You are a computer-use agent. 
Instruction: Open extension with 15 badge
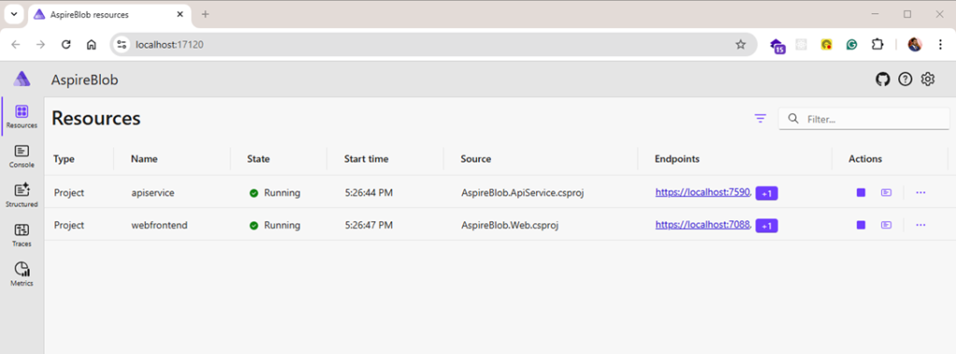point(778,45)
